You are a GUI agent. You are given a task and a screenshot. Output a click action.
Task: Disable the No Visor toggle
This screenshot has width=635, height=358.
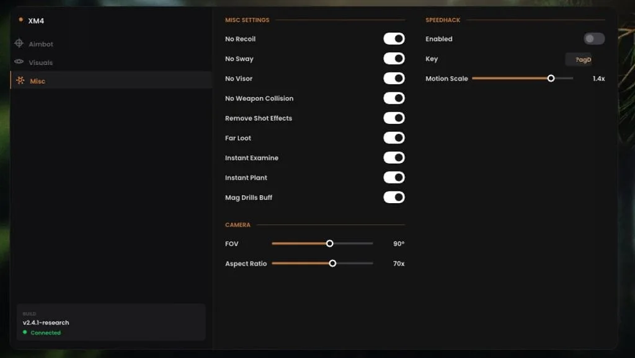[394, 79]
